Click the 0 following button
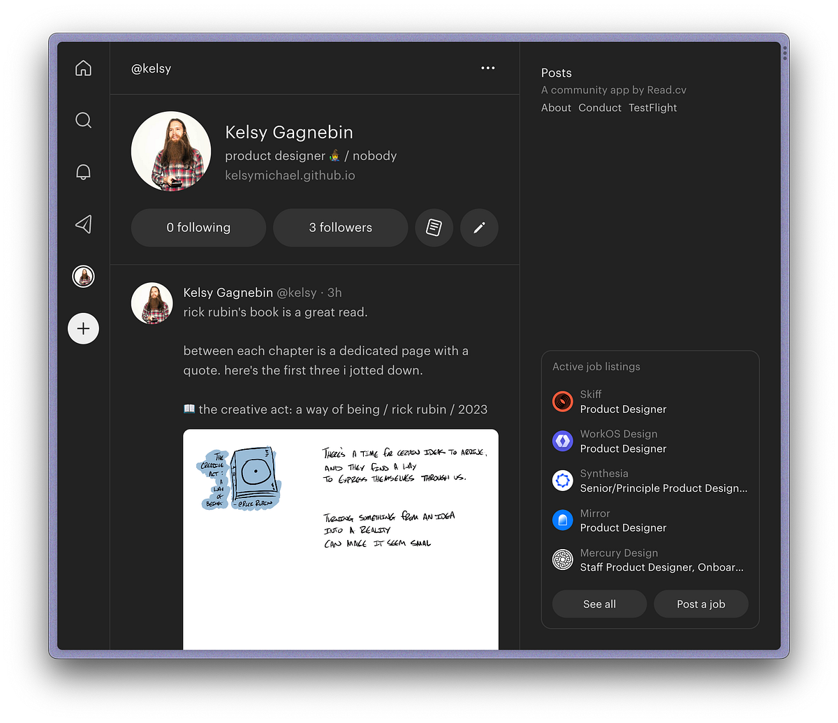838x723 pixels. click(x=198, y=227)
